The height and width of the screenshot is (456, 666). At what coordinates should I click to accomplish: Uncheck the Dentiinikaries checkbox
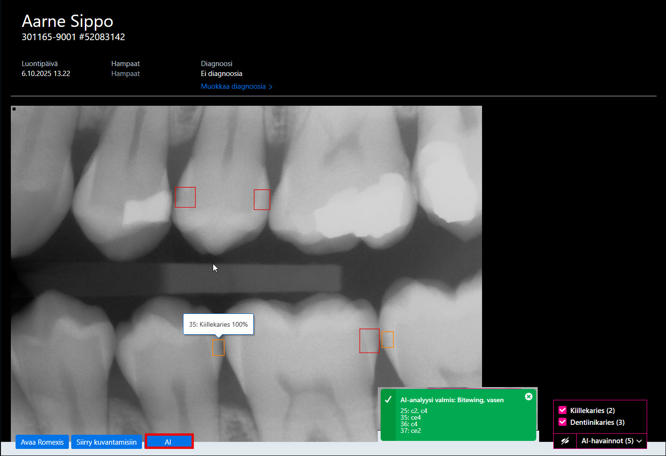[562, 422]
